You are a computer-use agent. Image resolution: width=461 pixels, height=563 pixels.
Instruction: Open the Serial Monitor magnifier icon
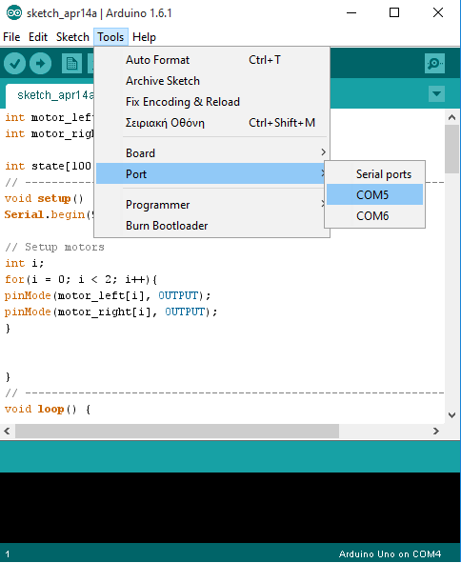(x=434, y=64)
